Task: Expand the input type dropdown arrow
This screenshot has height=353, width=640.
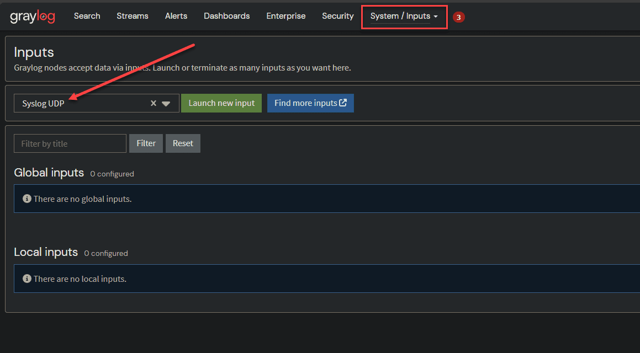Action: (x=166, y=104)
